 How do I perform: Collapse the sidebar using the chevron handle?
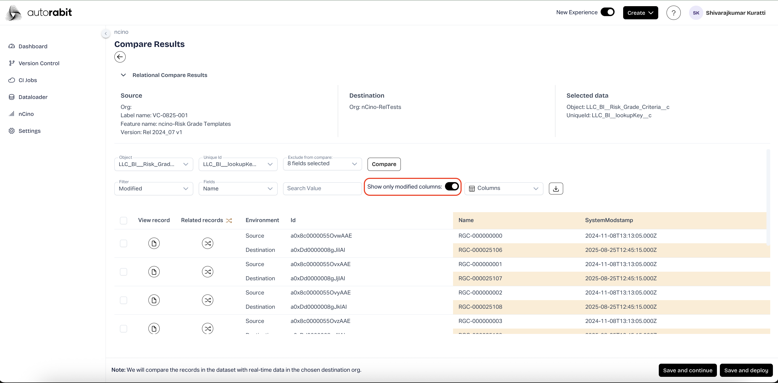(106, 34)
